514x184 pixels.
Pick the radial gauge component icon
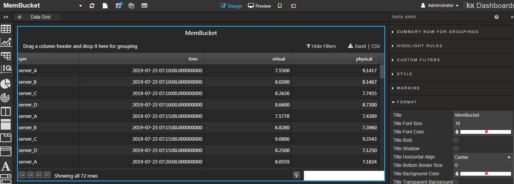point(5,98)
